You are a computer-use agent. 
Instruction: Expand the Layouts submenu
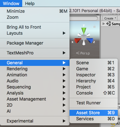[35, 33]
